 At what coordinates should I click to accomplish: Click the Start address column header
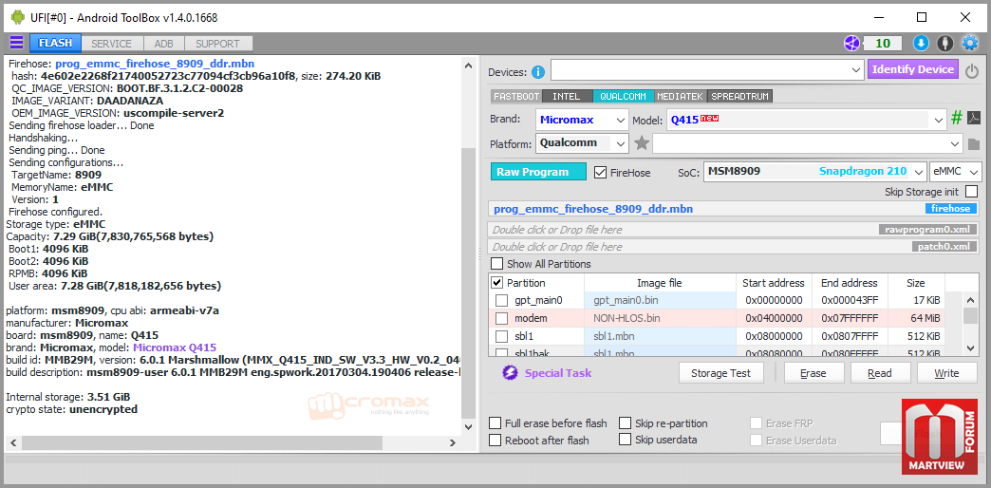click(x=774, y=283)
